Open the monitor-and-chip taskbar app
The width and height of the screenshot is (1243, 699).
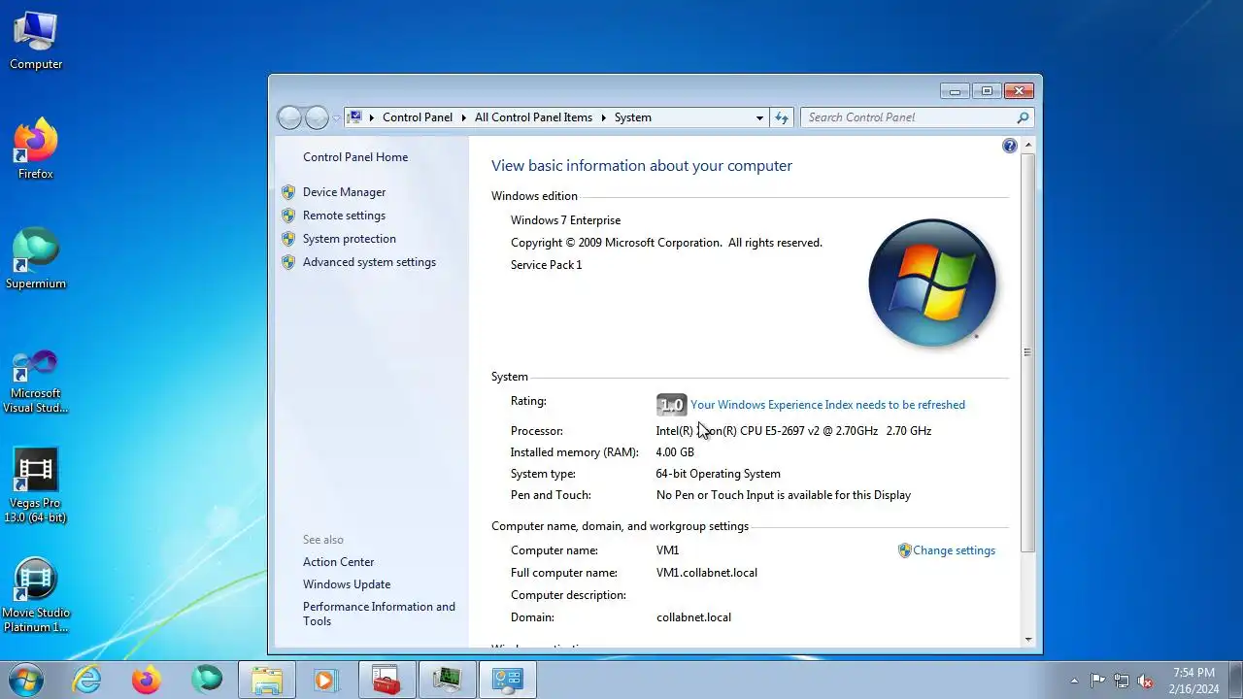tap(447, 680)
